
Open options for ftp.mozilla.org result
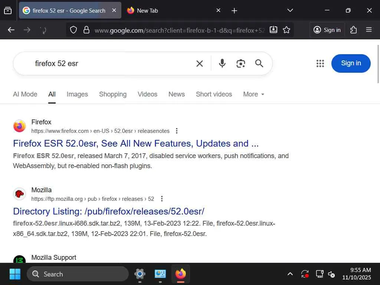[162, 199]
